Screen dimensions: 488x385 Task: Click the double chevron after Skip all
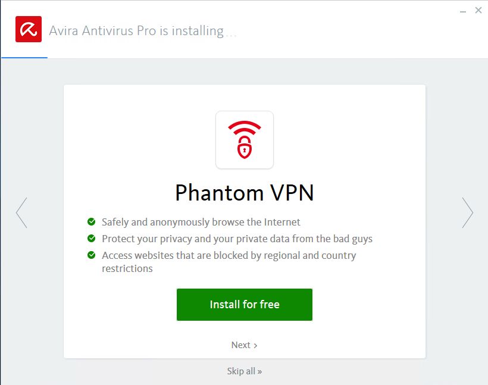pos(259,372)
